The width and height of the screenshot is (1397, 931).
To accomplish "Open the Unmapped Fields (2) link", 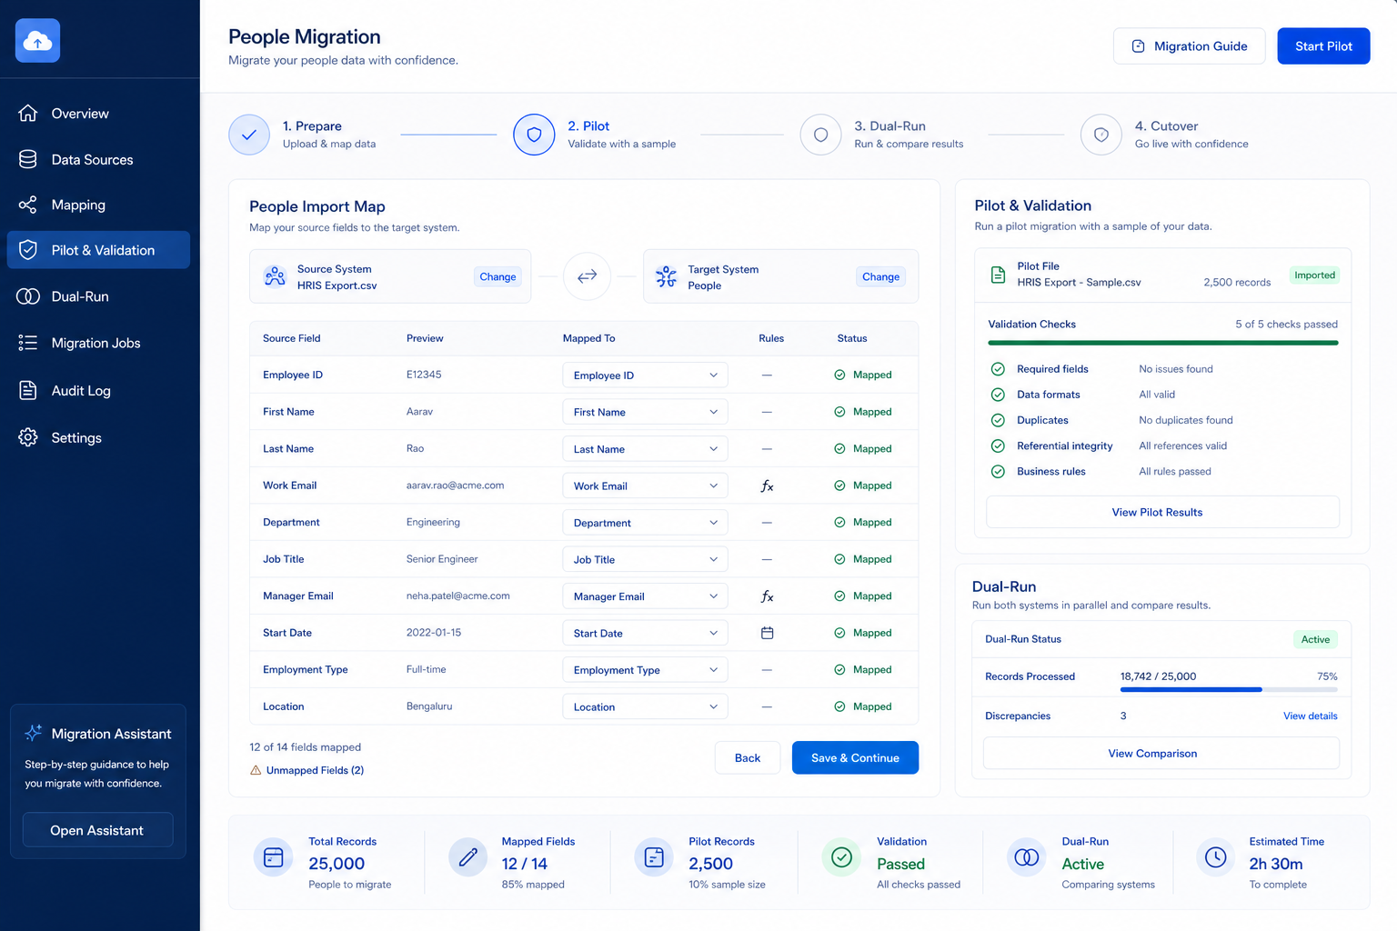I will pyautogui.click(x=315, y=770).
